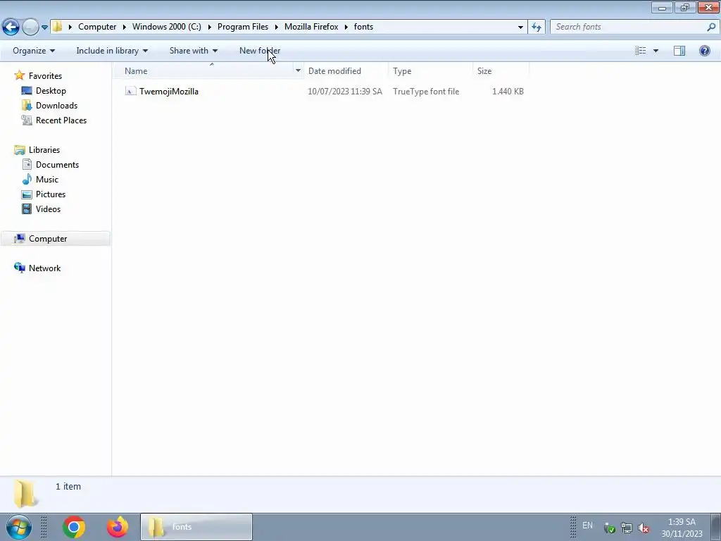
Task: Open the Name column filter dropdown arrow
Action: (298, 71)
